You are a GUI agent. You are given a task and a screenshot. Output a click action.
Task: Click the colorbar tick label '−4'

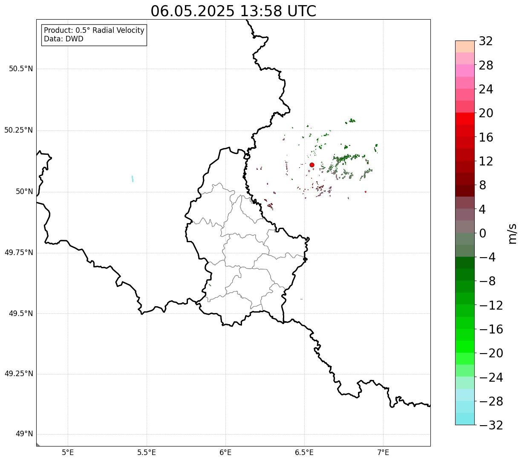coord(487,258)
